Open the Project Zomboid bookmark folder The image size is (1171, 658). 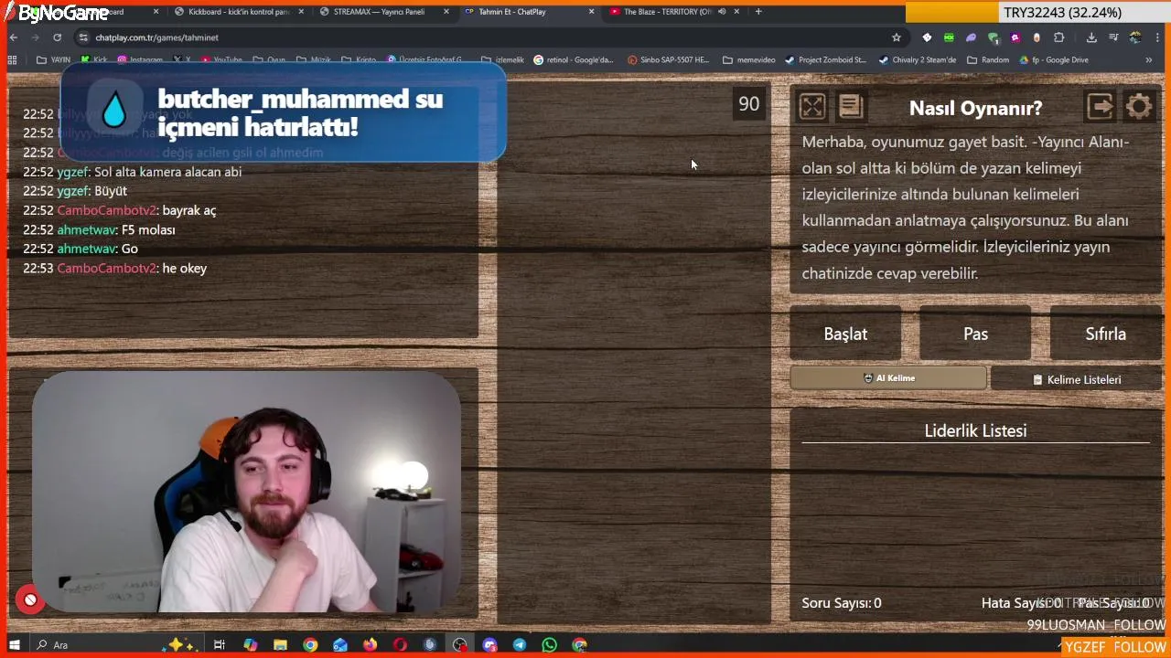point(825,60)
